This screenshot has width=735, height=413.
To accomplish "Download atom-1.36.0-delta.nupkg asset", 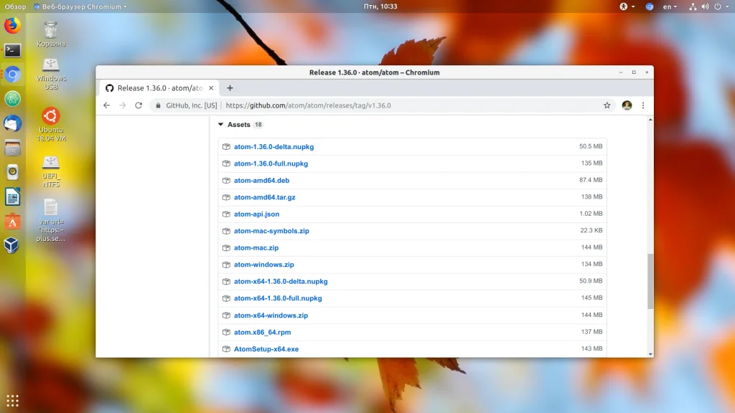I will tap(273, 146).
